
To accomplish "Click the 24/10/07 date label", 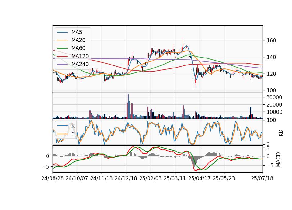I will click(77, 178).
